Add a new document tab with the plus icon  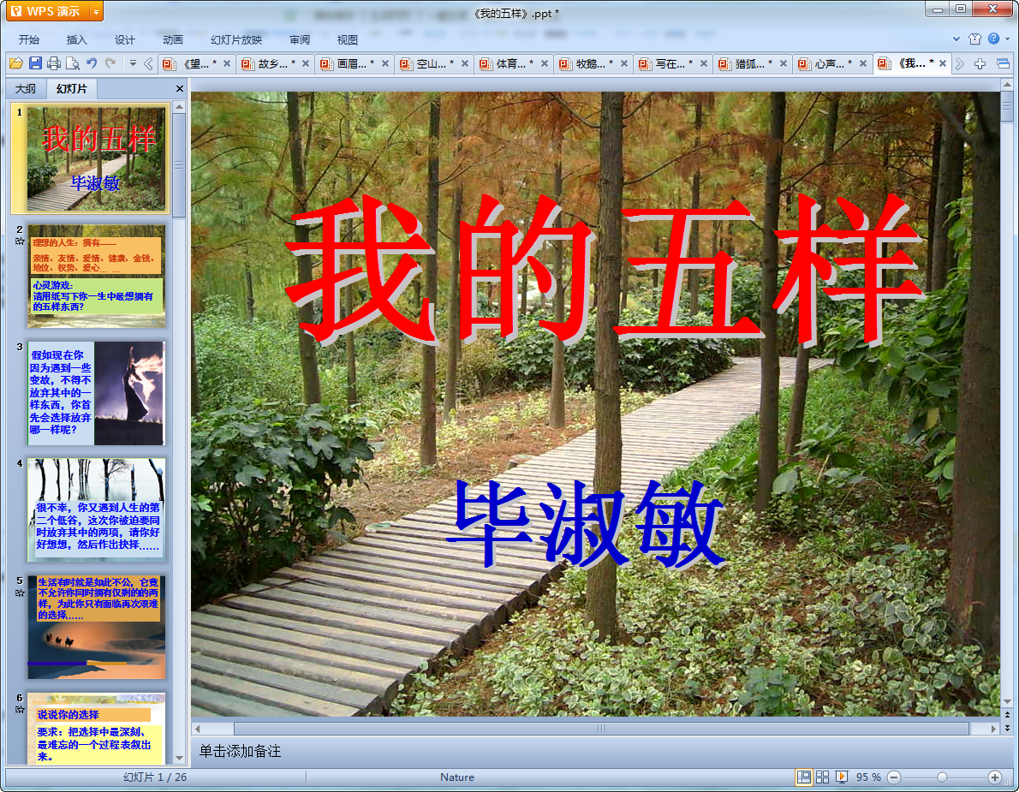pyautogui.click(x=980, y=63)
